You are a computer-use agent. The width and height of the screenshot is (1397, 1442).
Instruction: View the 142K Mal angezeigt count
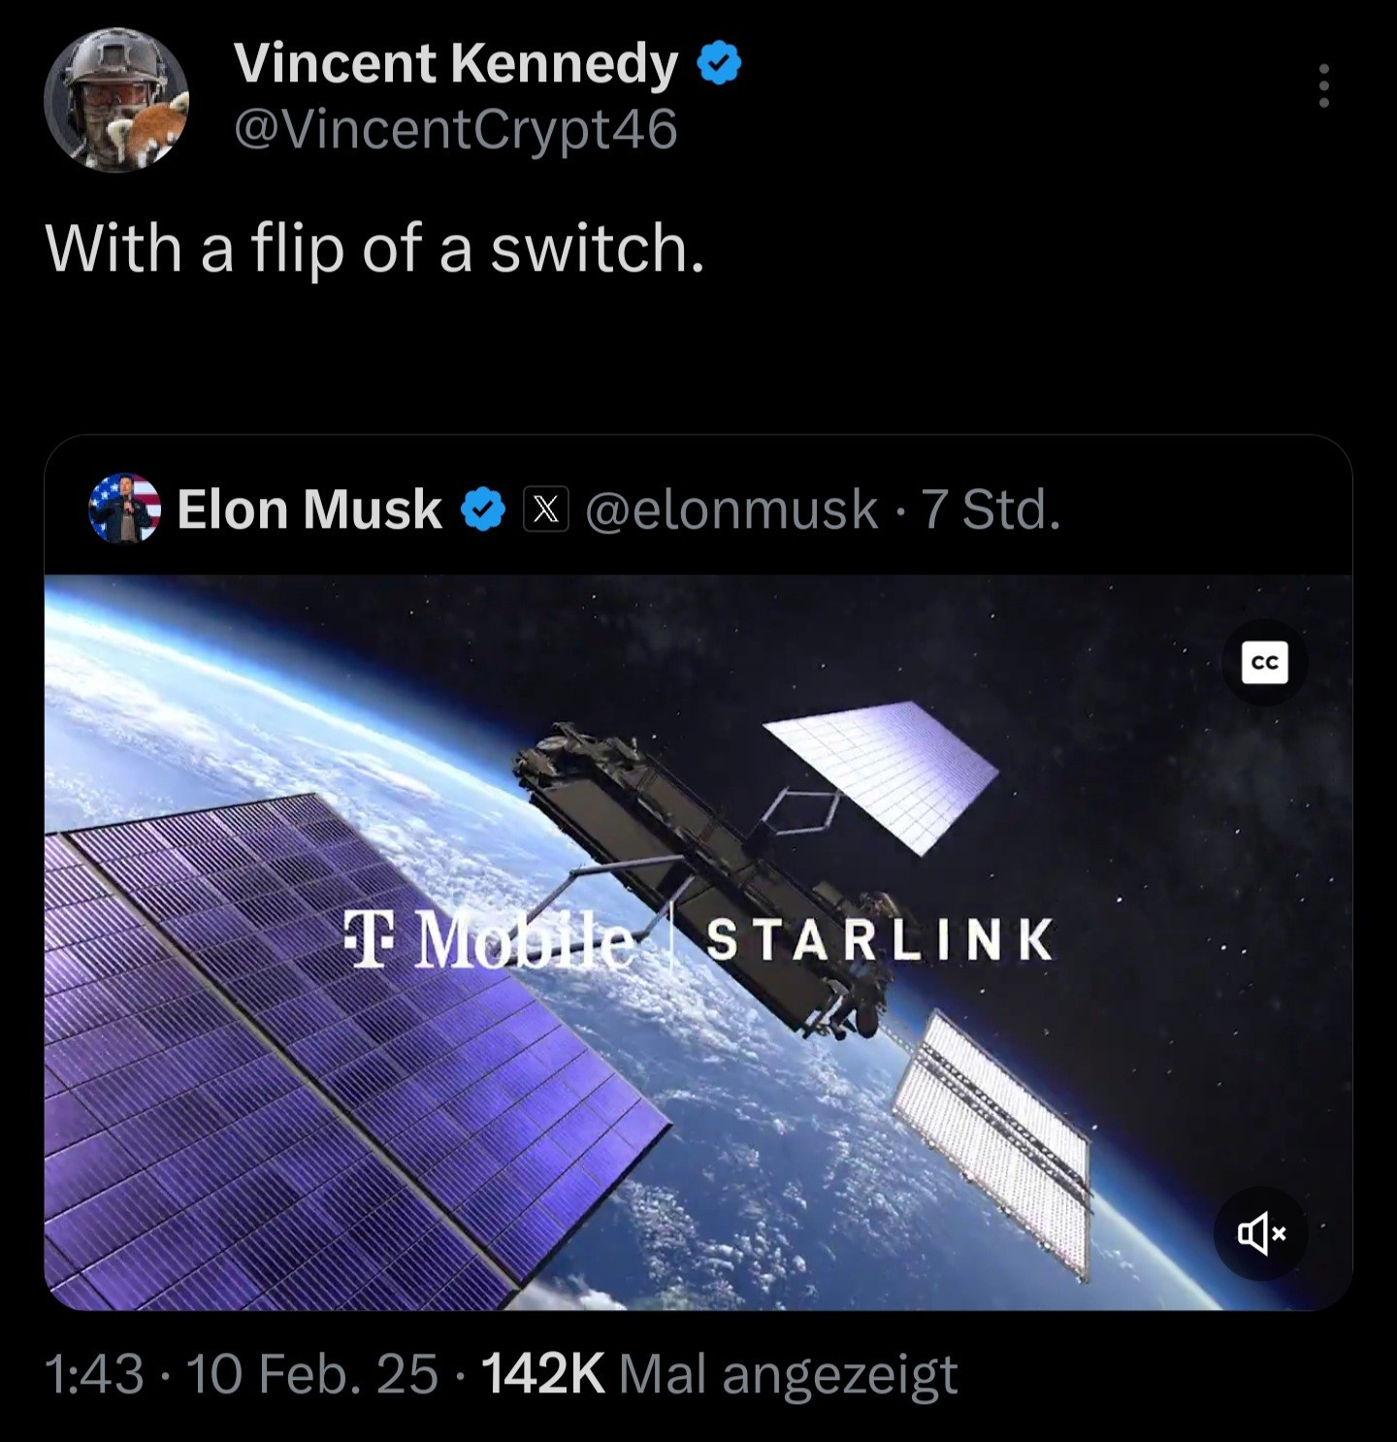click(x=720, y=1374)
